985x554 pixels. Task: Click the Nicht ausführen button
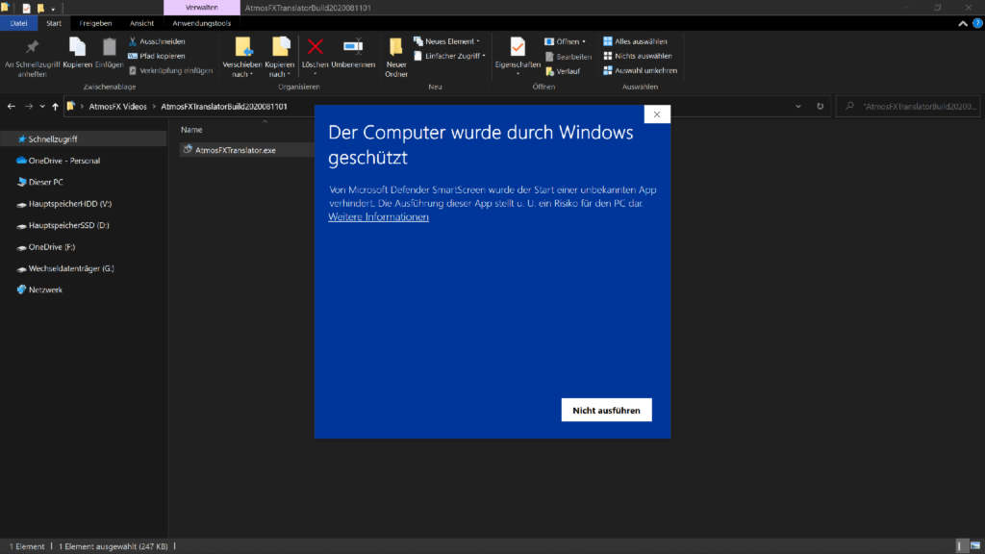point(606,410)
